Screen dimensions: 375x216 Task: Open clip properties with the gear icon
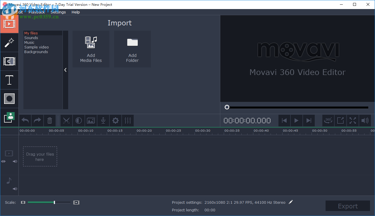[115, 121]
